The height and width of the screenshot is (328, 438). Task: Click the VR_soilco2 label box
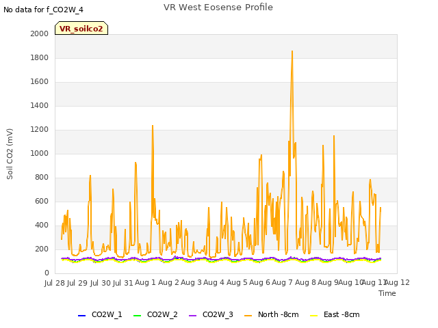coord(81,28)
